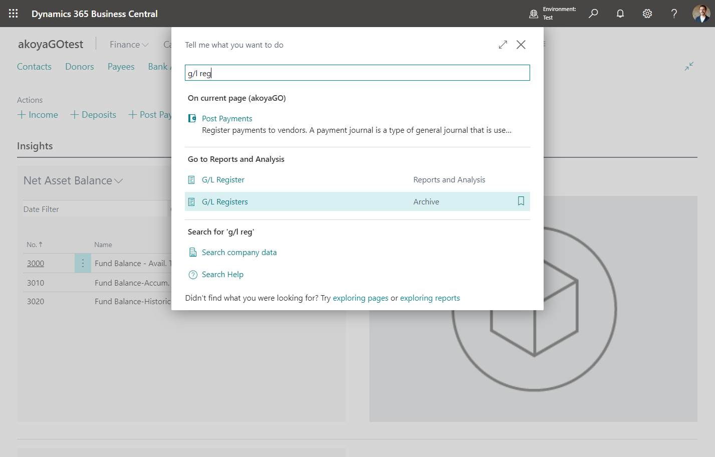Viewport: 715px width, 457px height.
Task: Click the G/L Register report icon
Action: [x=191, y=180]
